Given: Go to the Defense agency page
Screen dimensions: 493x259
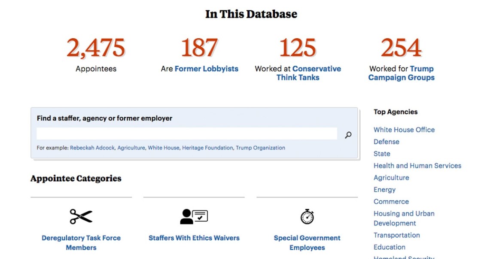Looking at the screenshot, I should click(x=386, y=142).
